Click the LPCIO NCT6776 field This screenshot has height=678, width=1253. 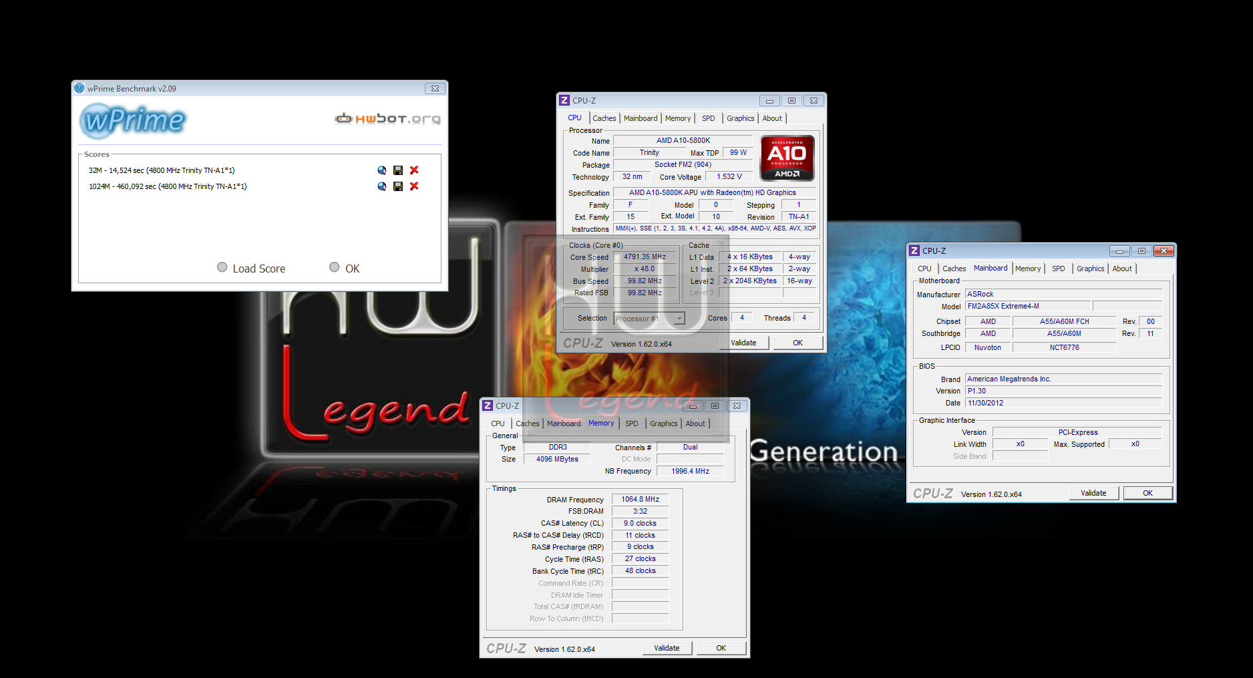1064,347
